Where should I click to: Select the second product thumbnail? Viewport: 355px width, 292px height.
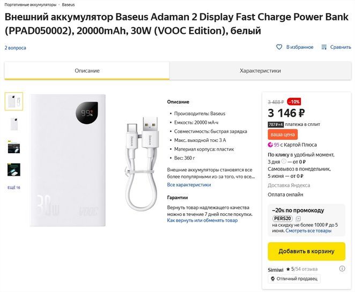point(14,124)
